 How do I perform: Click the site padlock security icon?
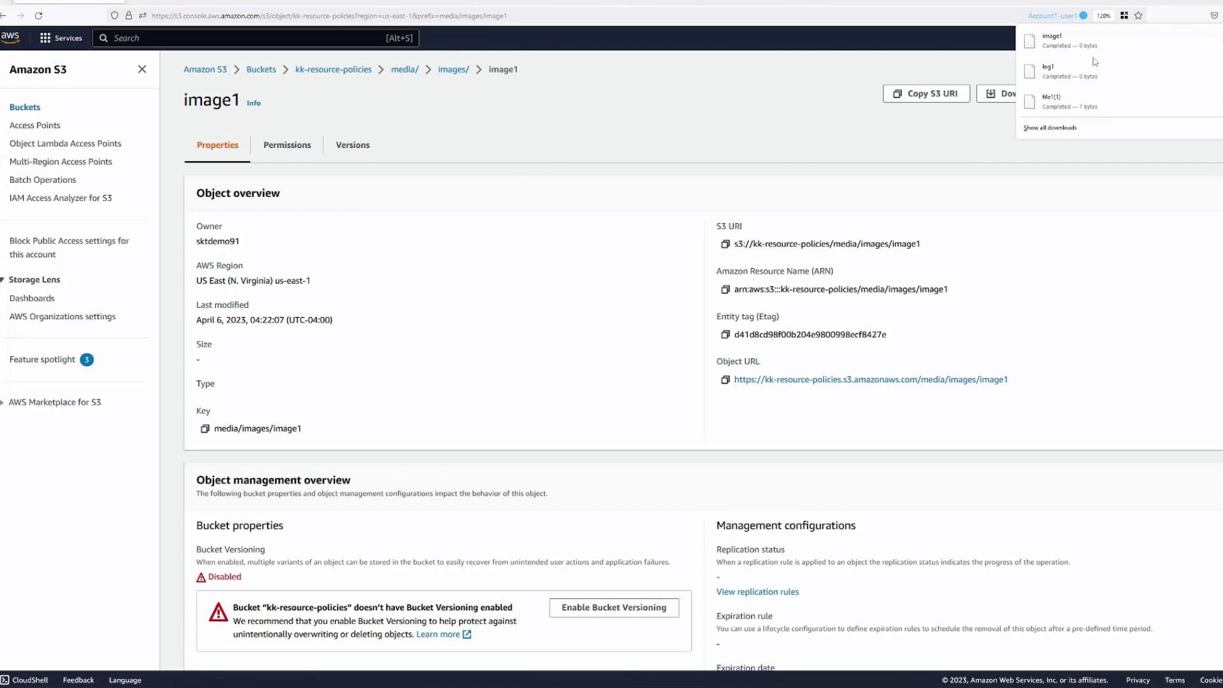tap(129, 15)
